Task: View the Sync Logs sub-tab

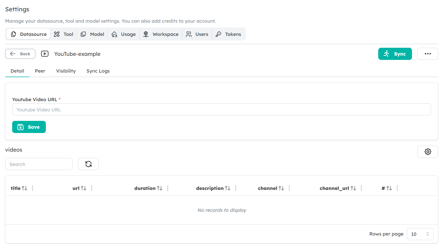Action: click(x=98, y=71)
